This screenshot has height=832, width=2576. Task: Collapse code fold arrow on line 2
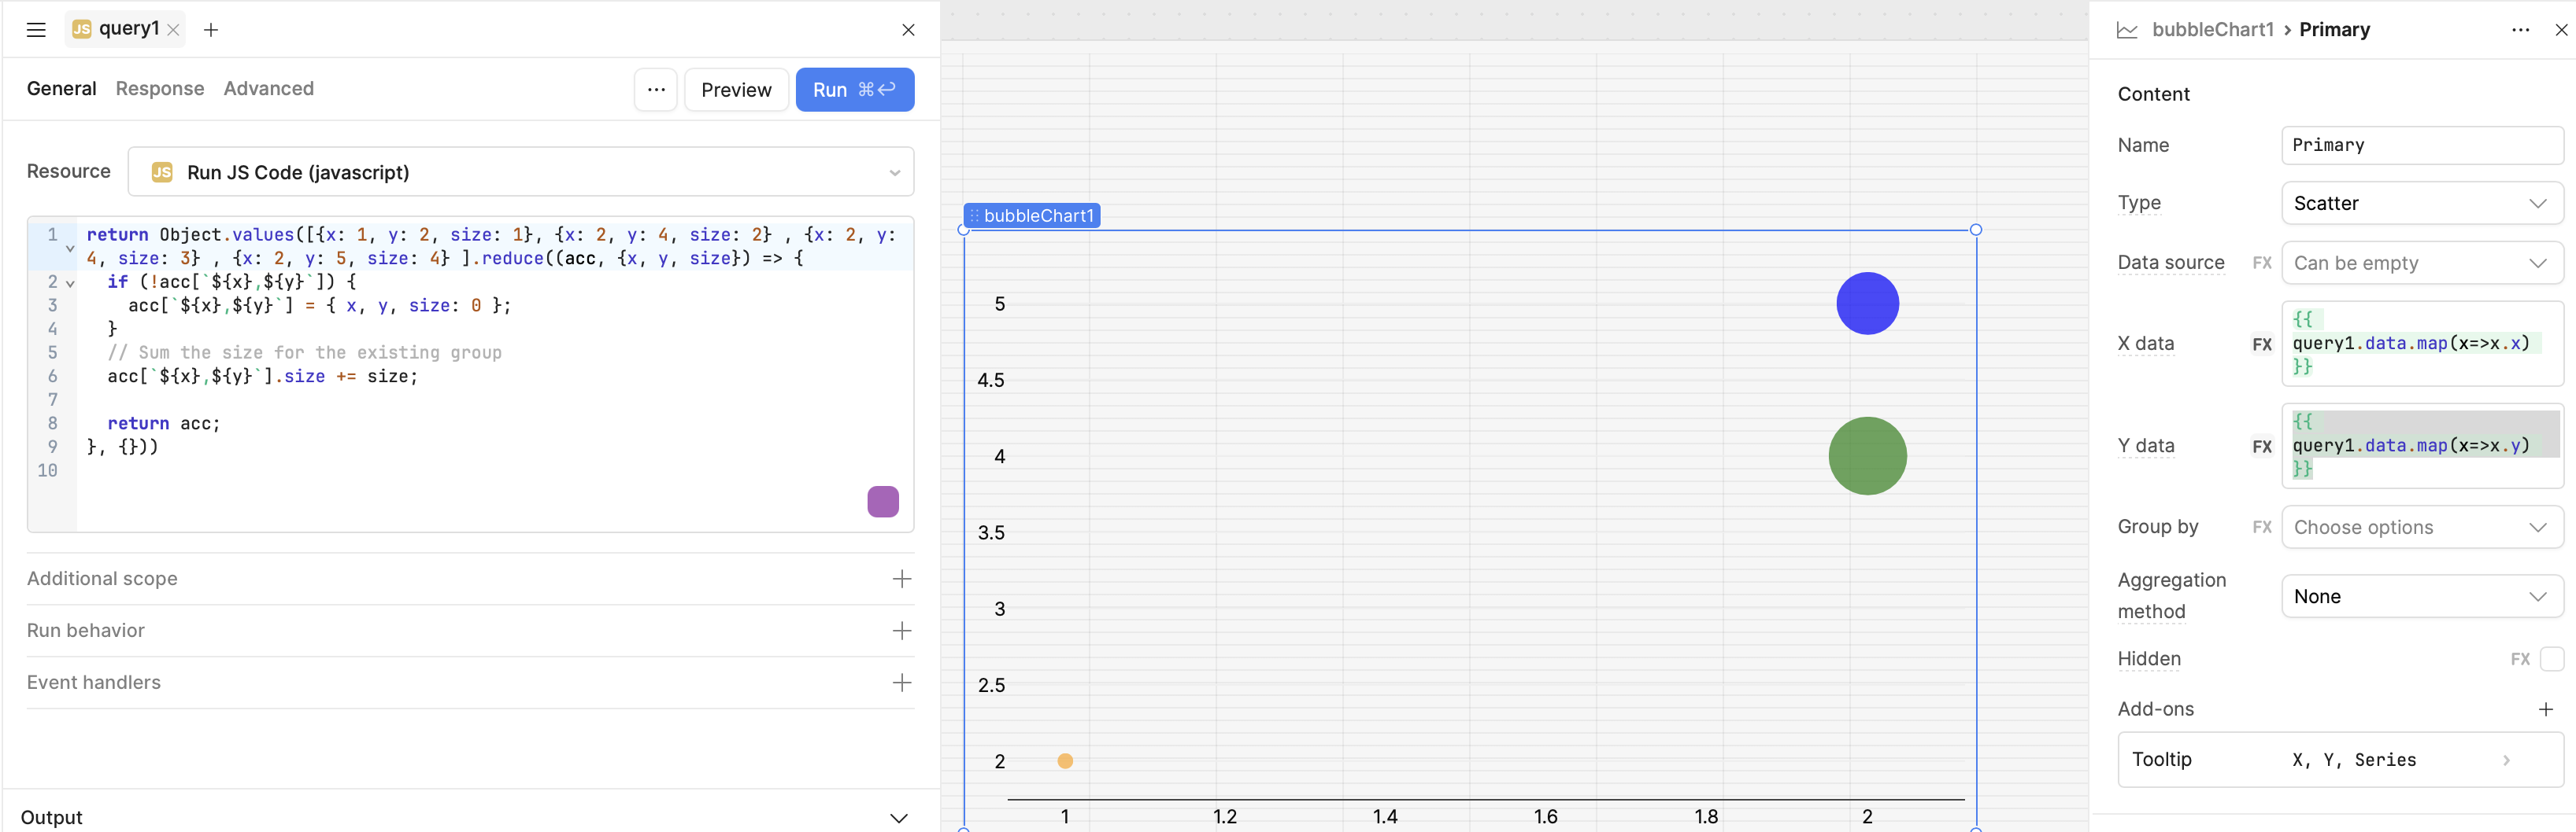(x=70, y=284)
